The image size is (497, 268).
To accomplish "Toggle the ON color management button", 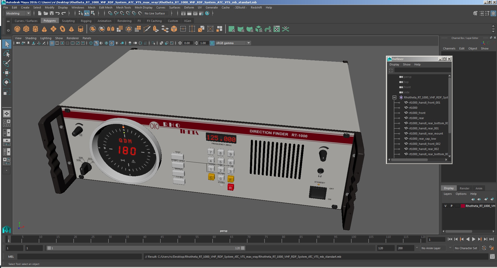I will 212,43.
